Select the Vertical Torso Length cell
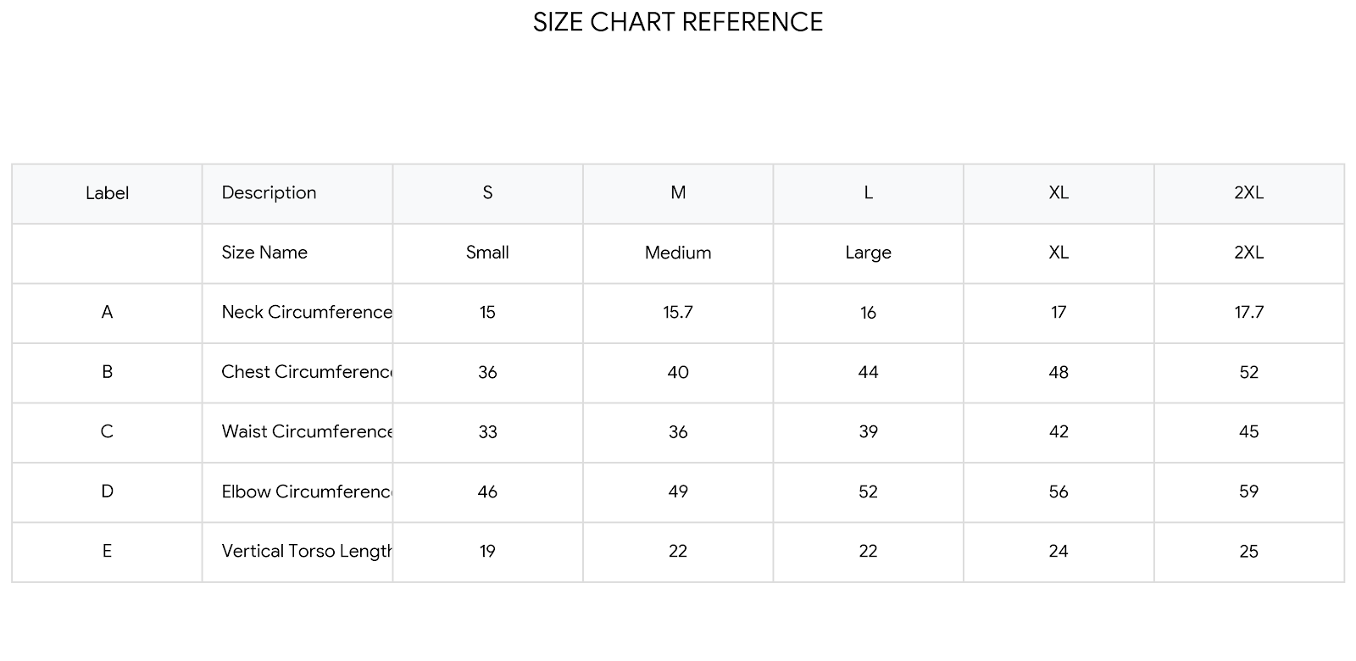The height and width of the screenshot is (661, 1356). click(x=297, y=552)
